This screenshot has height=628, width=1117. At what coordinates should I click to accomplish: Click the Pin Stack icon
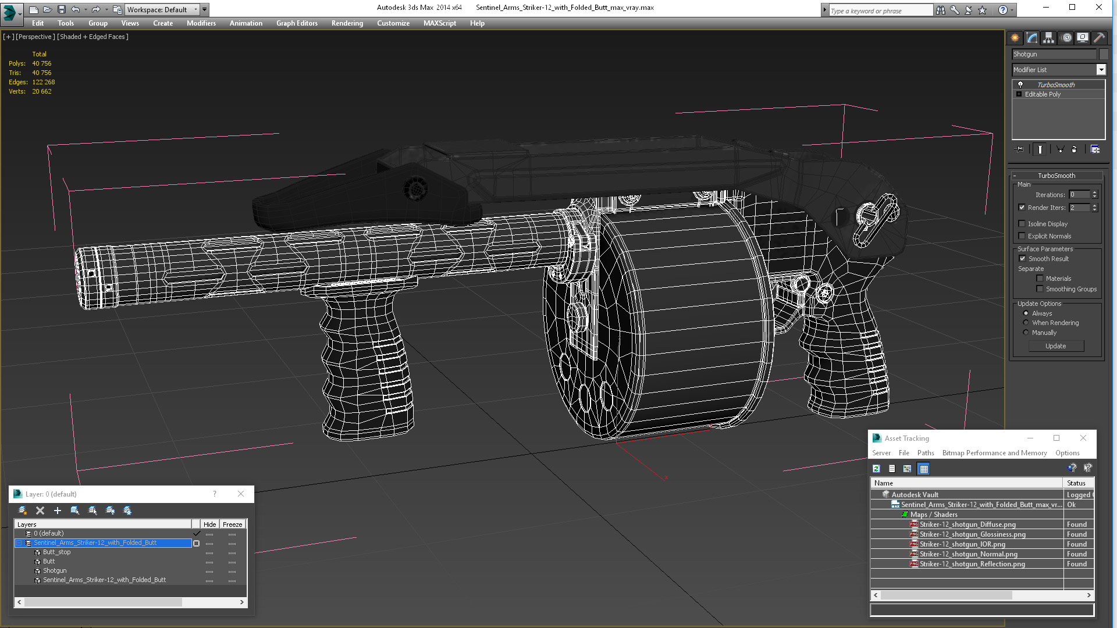point(1020,149)
